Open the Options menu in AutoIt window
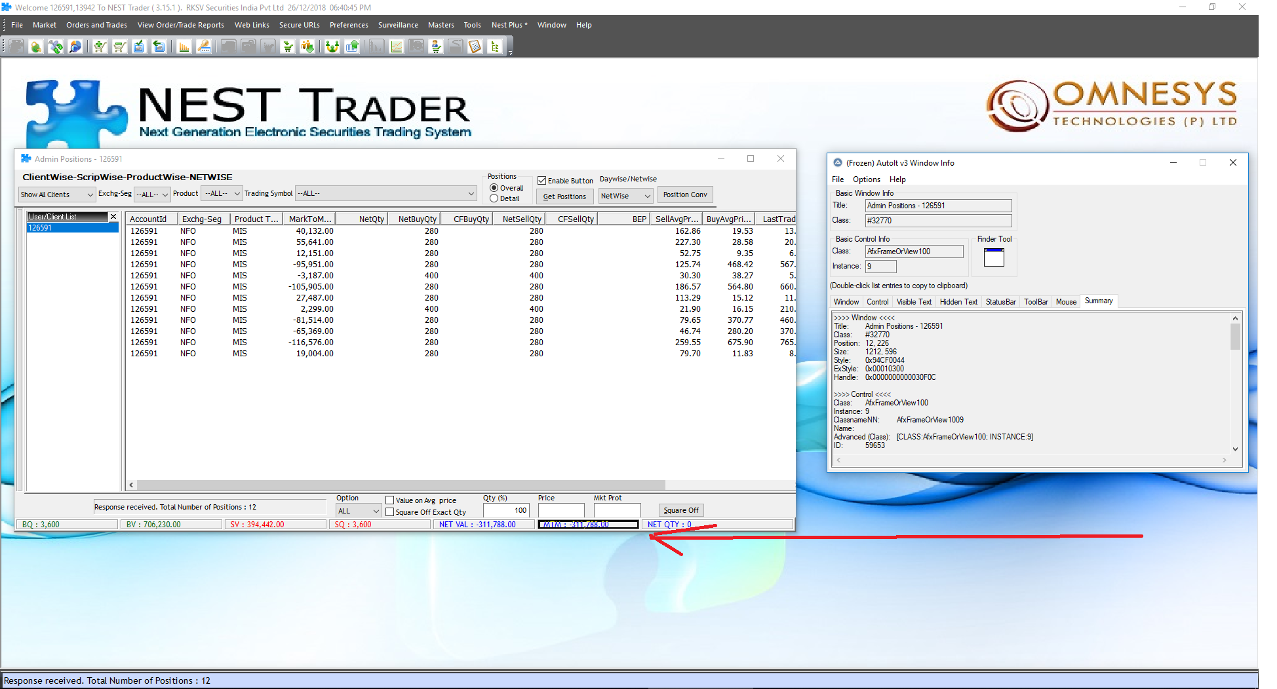 click(867, 179)
